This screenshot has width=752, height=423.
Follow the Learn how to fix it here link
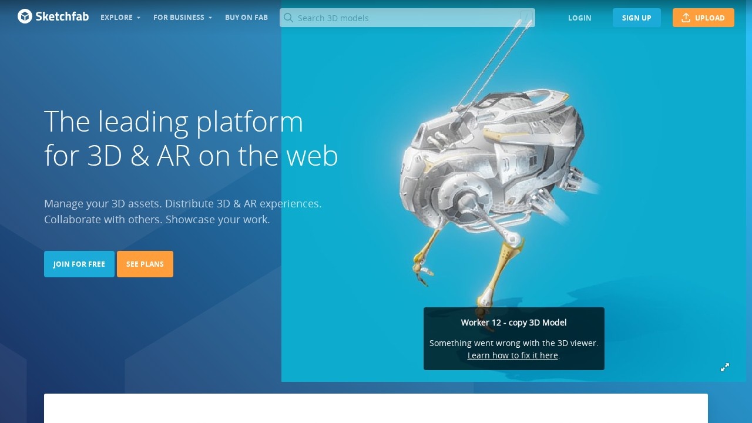tap(512, 355)
